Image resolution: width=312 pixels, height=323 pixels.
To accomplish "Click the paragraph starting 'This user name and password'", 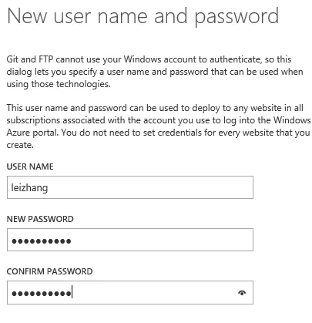I will tap(158, 126).
